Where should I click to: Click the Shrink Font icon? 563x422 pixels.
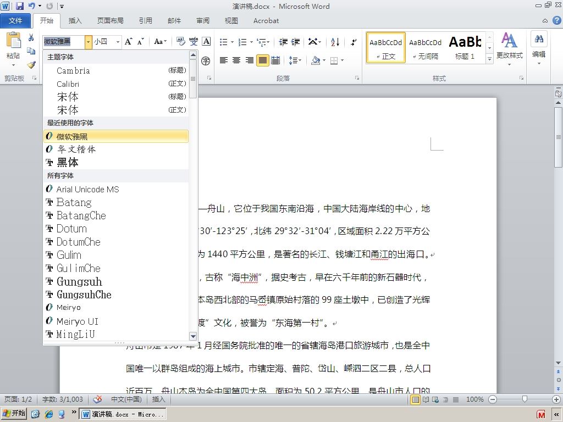point(141,42)
